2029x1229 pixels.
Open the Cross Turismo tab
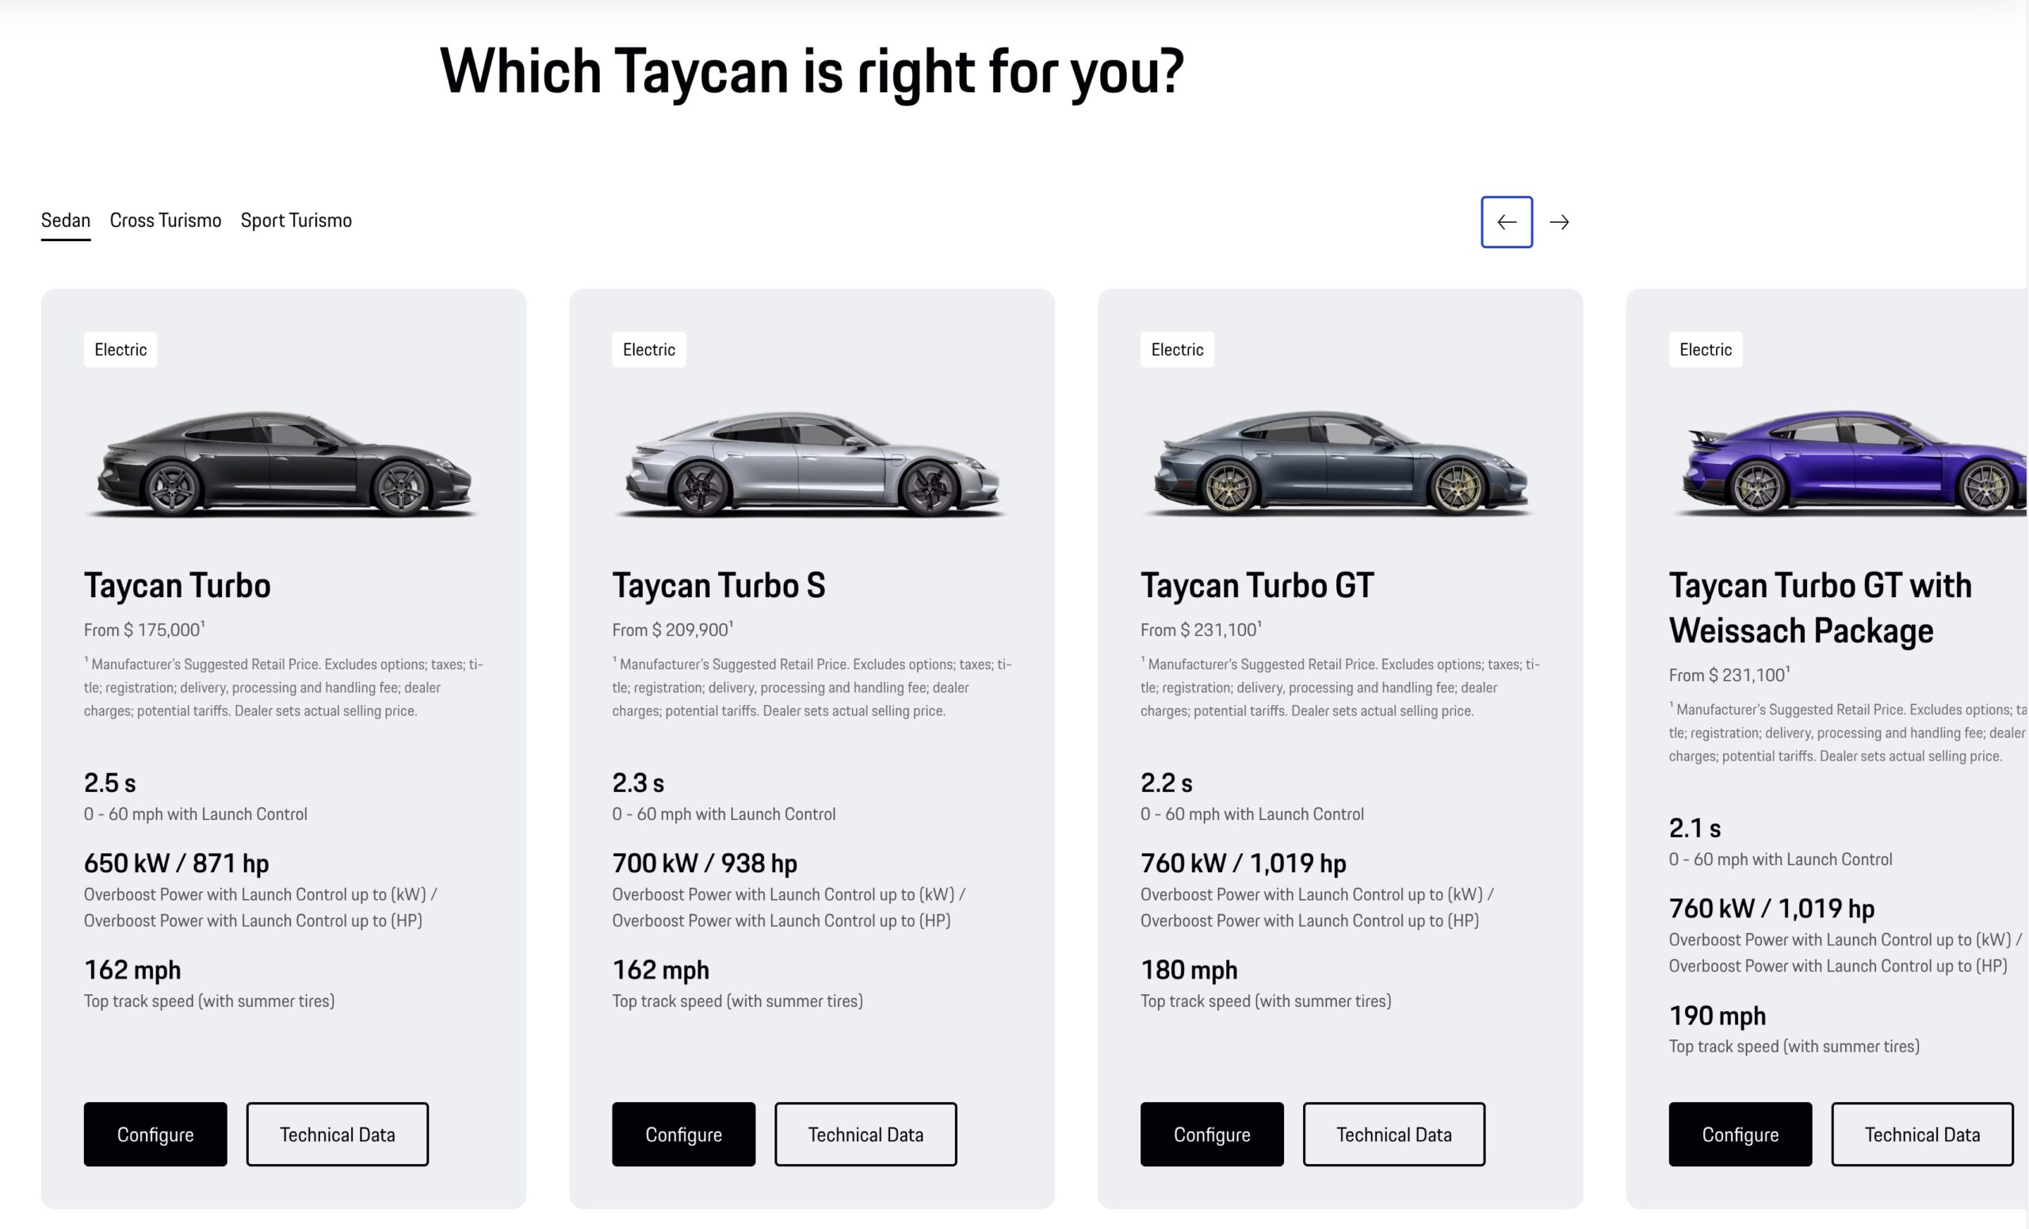point(165,220)
